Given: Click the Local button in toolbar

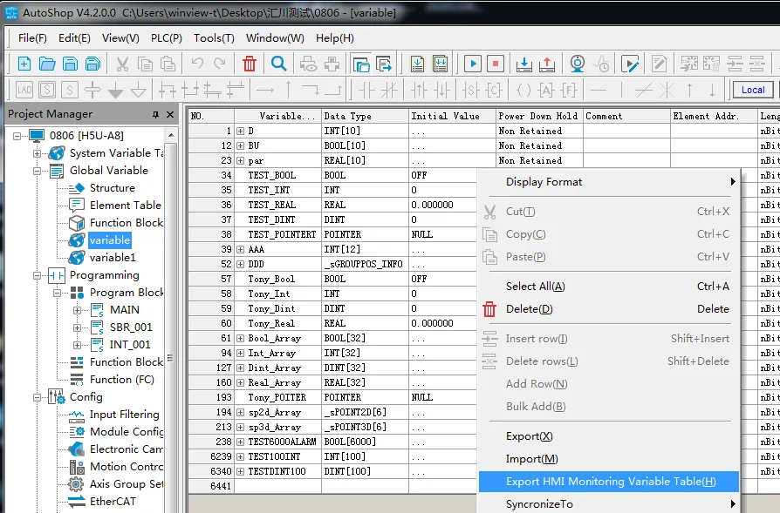Looking at the screenshot, I should pyautogui.click(x=753, y=90).
